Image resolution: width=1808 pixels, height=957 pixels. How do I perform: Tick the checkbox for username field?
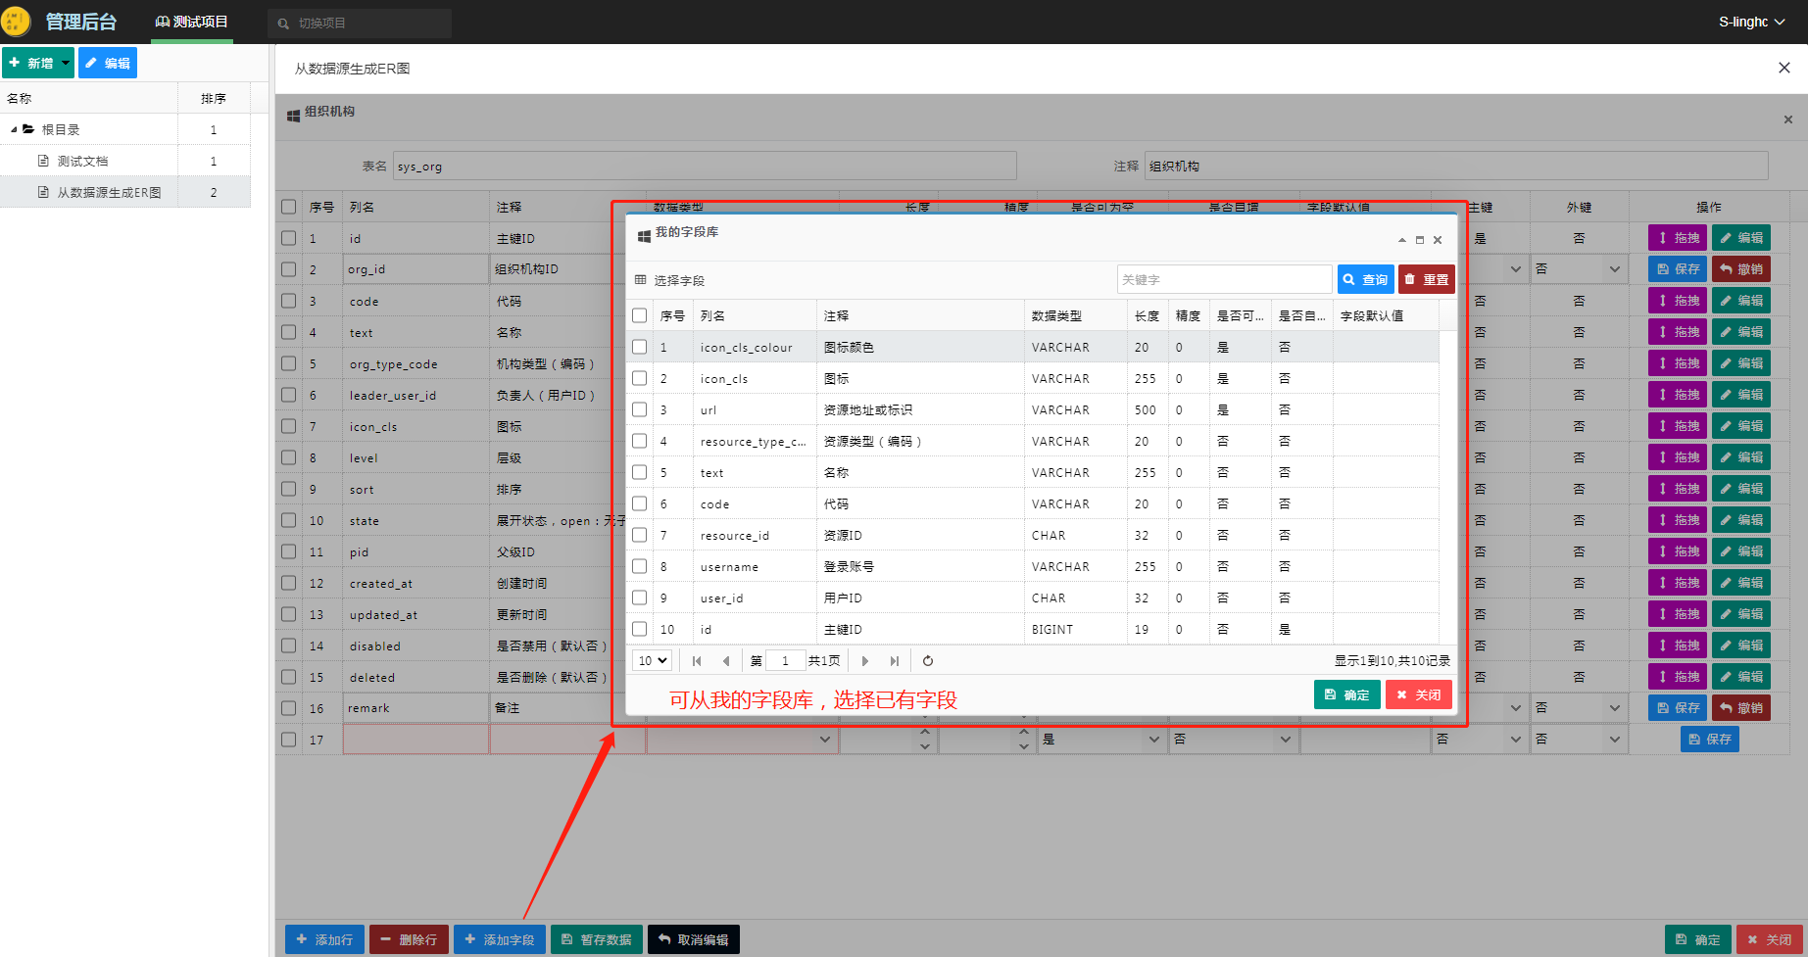click(640, 566)
